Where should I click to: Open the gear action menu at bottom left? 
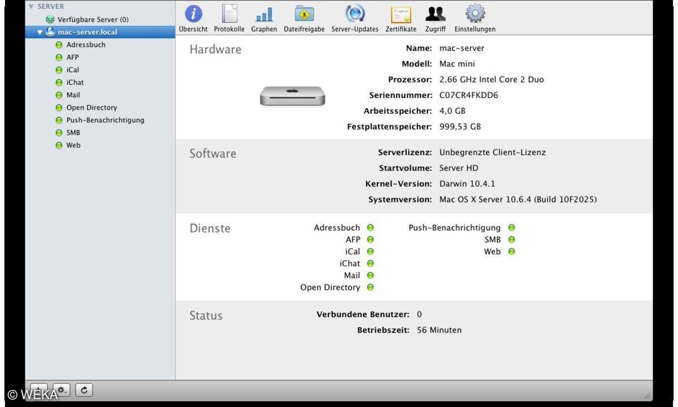click(61, 390)
